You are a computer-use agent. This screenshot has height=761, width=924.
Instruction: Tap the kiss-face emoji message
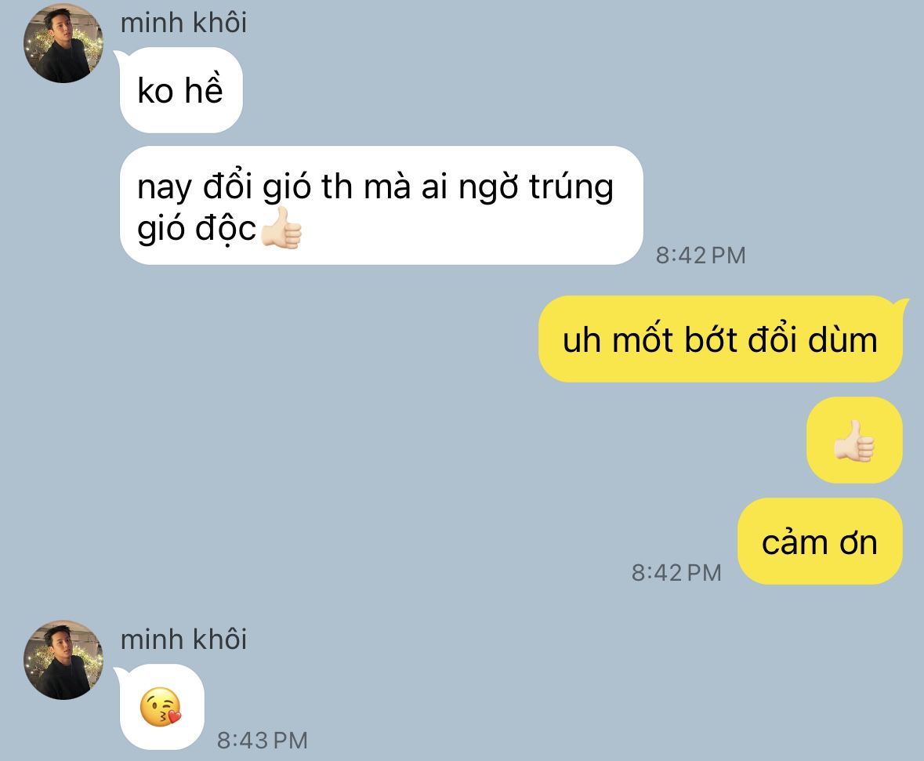(x=161, y=707)
